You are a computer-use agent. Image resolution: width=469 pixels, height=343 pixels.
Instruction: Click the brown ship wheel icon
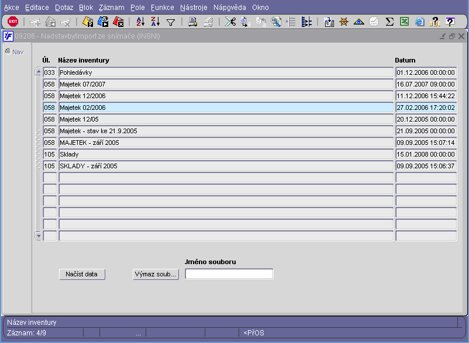click(x=344, y=22)
